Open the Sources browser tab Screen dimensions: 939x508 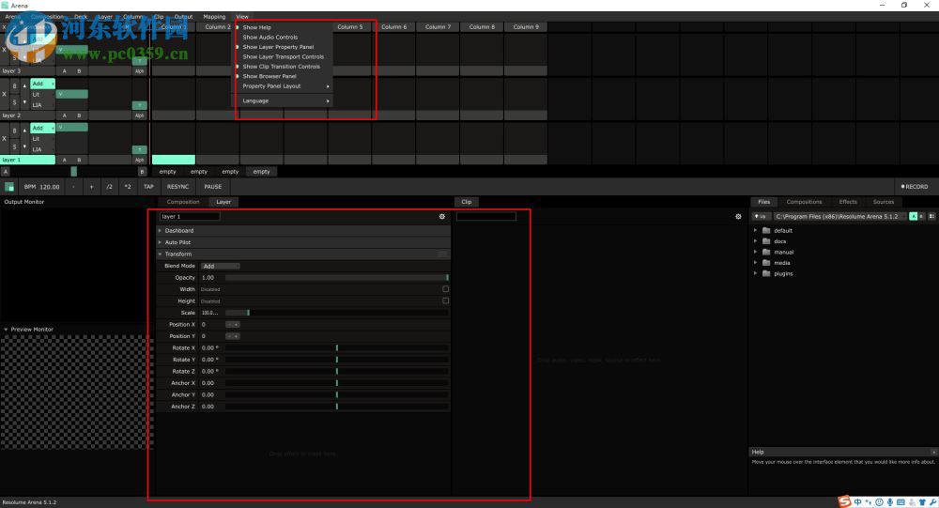point(884,202)
